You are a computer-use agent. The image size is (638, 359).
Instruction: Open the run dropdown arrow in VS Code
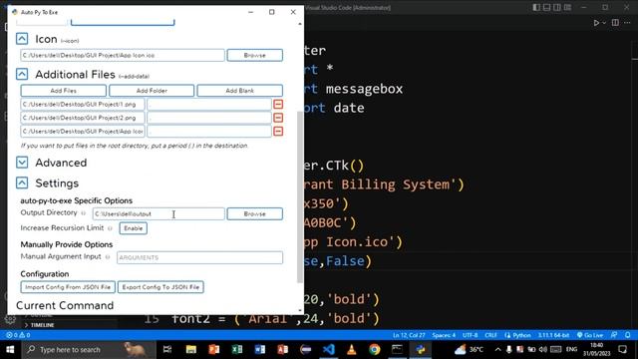[604, 23]
